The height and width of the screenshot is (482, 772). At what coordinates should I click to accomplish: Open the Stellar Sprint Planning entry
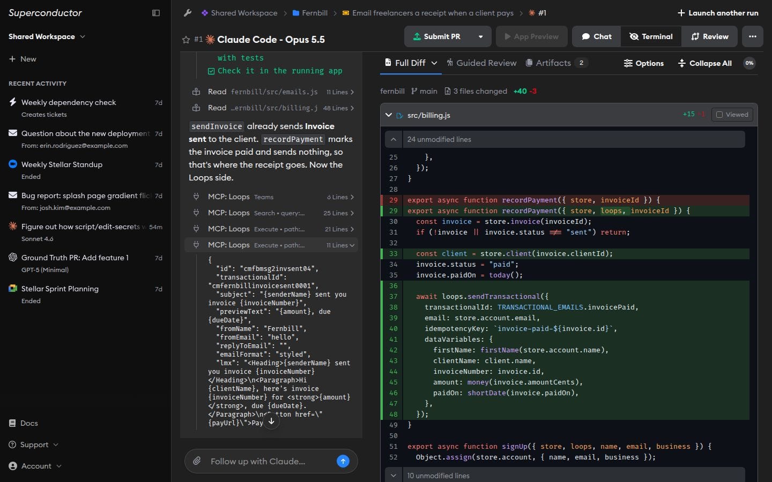click(x=86, y=294)
